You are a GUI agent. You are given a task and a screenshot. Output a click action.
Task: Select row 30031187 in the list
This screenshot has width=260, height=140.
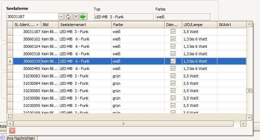click(130, 32)
